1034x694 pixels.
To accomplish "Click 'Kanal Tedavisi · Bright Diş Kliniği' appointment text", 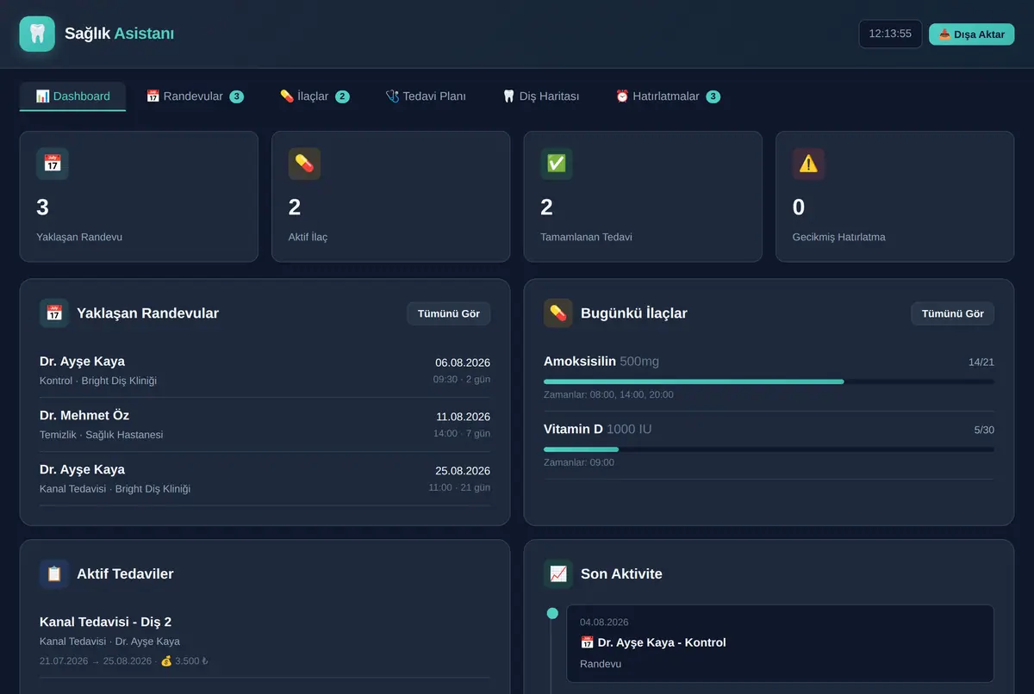I will [115, 489].
